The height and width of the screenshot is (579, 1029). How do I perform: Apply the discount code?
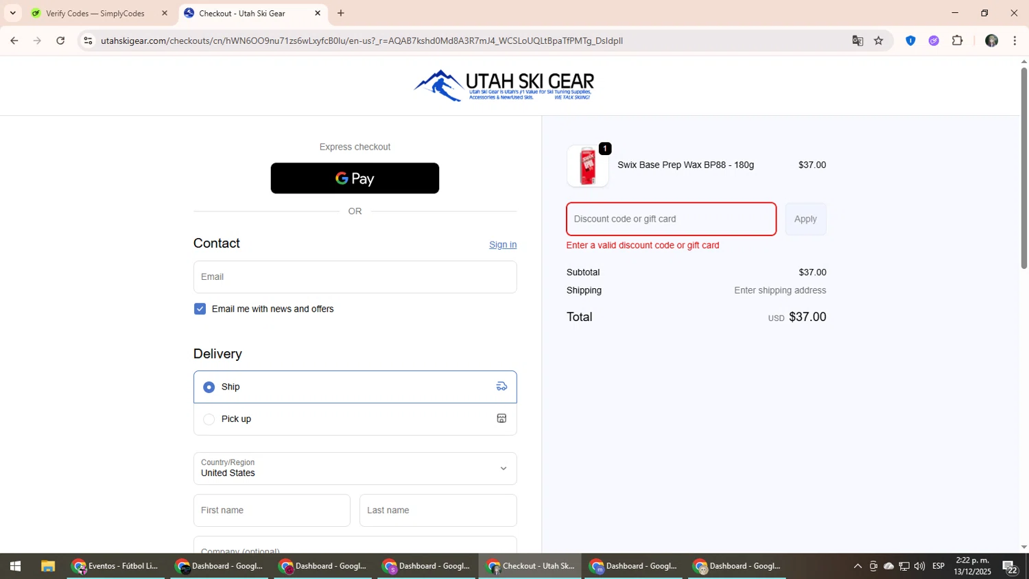[805, 219]
